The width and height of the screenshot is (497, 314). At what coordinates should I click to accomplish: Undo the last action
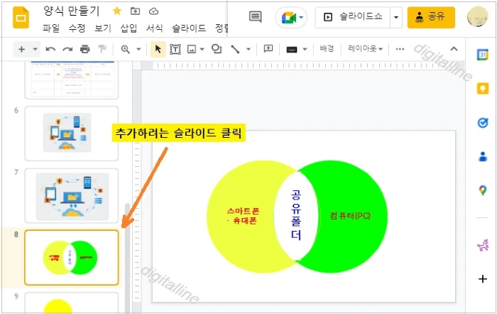50,49
